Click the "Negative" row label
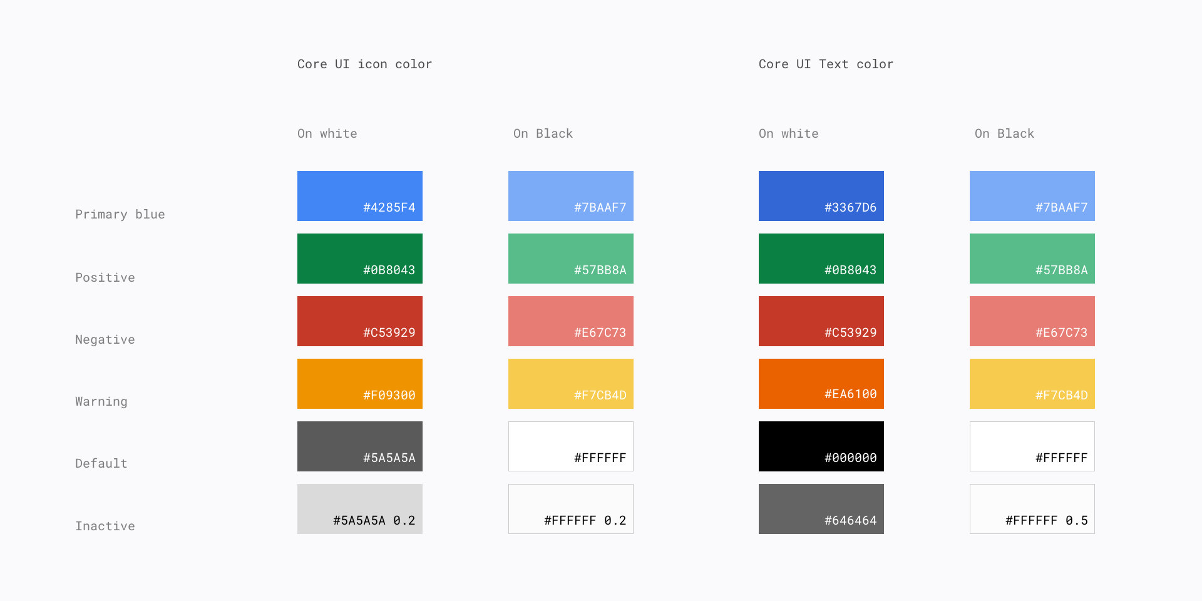This screenshot has height=601, width=1202. 105,339
